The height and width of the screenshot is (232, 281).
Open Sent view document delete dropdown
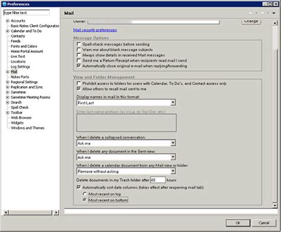click(173, 157)
